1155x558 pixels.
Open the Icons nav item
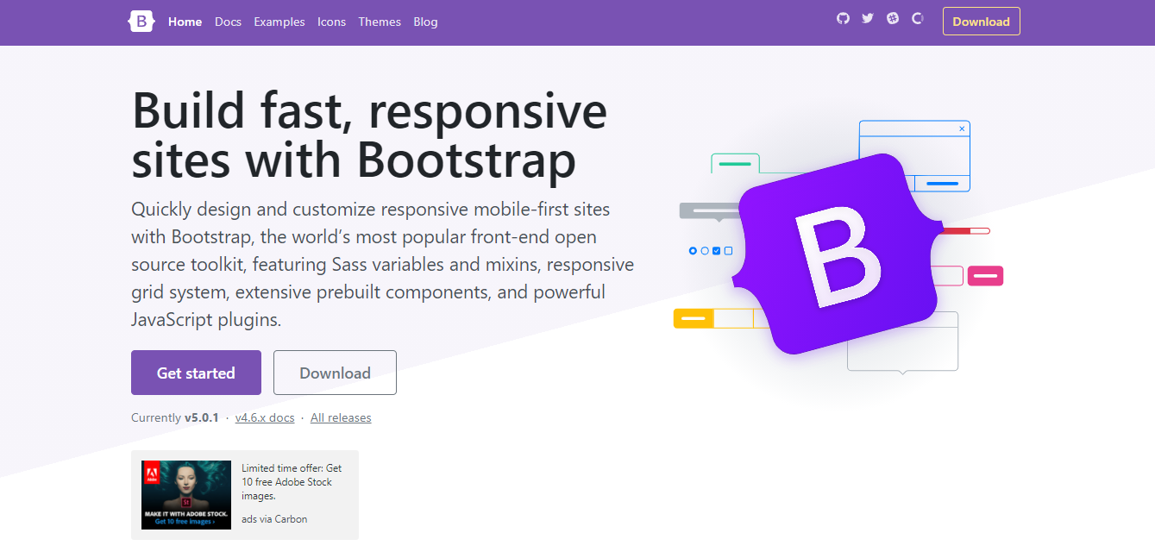coord(331,22)
